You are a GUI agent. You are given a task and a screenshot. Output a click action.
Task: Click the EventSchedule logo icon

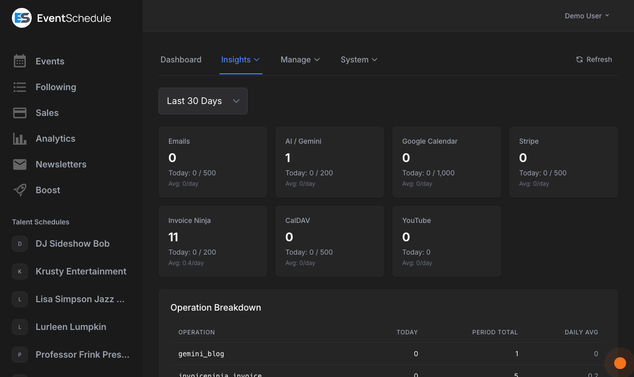pos(22,18)
